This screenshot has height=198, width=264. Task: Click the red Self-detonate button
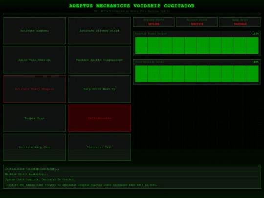[x=99, y=118]
